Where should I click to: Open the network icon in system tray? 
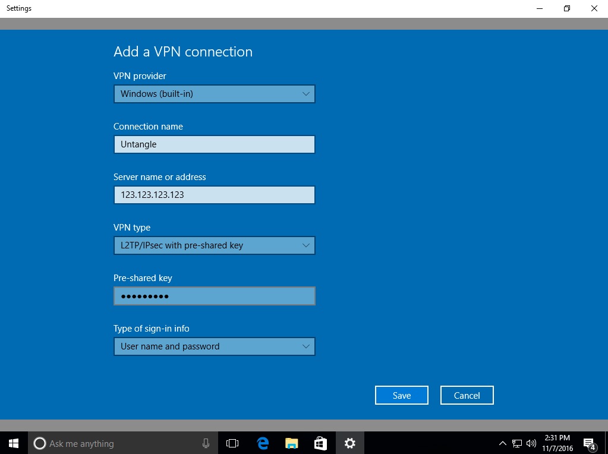tap(517, 443)
